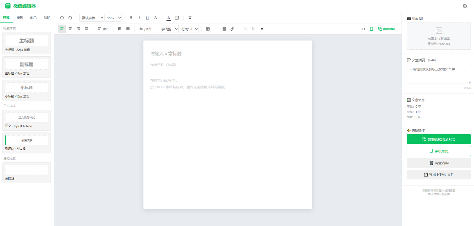Redo the last action
Screen dimensions: 474x226
coord(70,18)
